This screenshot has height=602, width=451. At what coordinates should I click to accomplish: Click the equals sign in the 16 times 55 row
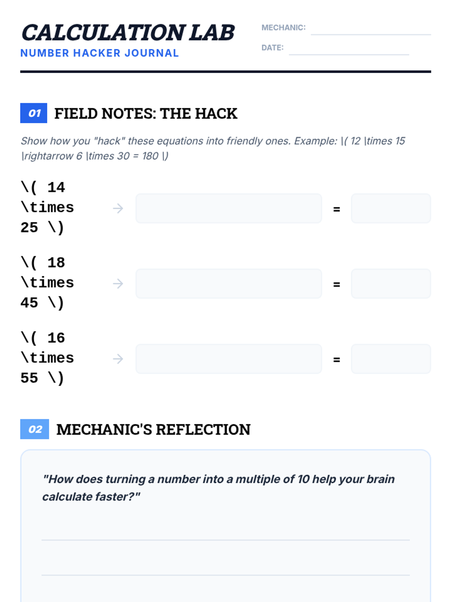click(337, 360)
